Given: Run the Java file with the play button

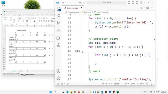Looking at the screenshot, I should (141, 8).
